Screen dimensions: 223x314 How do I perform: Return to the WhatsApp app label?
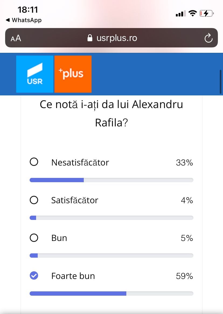pos(27,20)
